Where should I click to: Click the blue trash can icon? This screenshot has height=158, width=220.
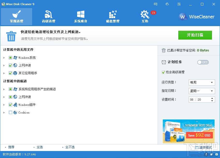point(11,36)
